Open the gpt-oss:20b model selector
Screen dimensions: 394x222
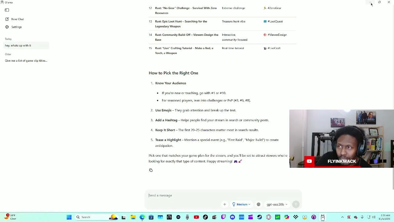click(277, 204)
